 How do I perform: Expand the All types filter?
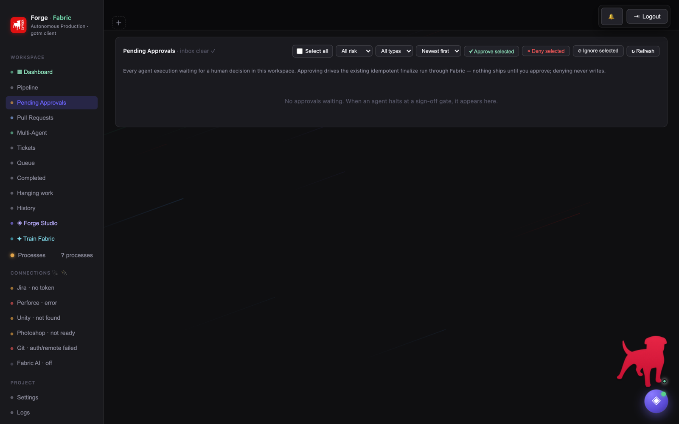coord(394,51)
